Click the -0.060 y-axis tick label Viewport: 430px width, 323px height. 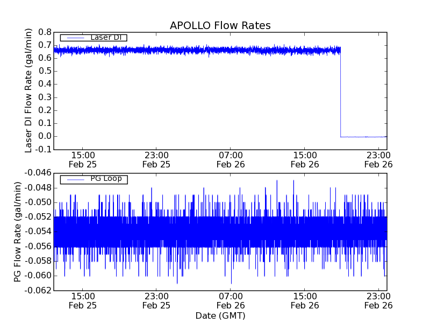[x=38, y=276]
